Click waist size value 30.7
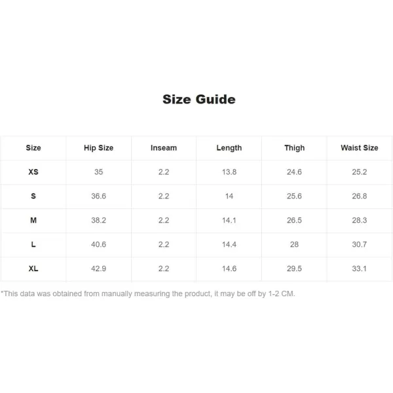This screenshot has width=393, height=393. pos(360,244)
